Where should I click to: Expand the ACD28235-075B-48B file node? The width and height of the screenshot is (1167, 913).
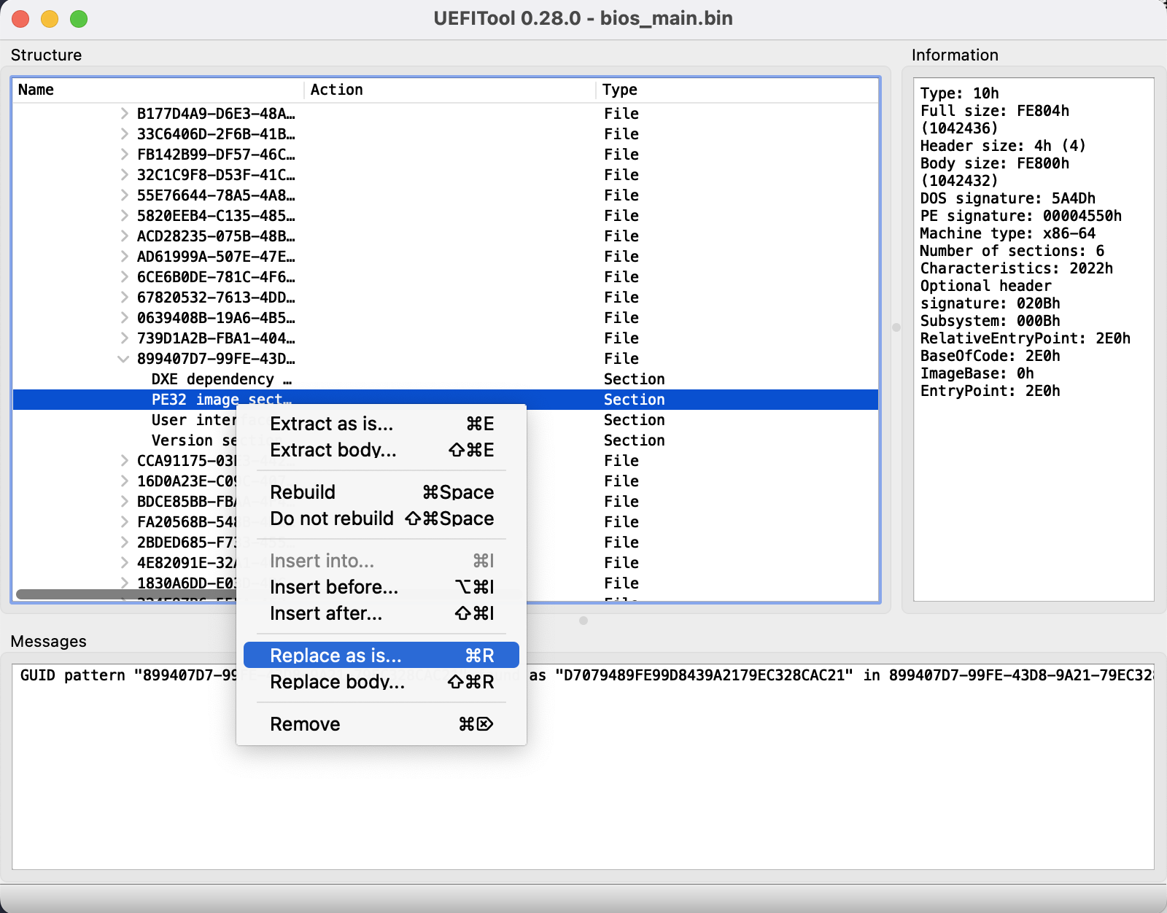pos(125,236)
